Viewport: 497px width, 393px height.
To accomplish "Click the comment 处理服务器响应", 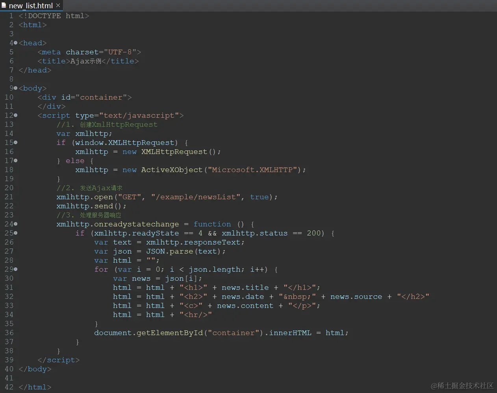I will pos(89,215).
